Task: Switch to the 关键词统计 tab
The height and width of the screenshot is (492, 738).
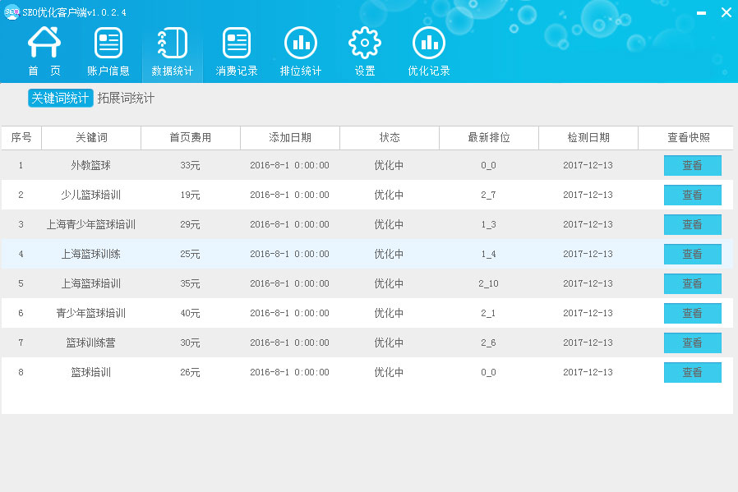Action: pos(60,99)
